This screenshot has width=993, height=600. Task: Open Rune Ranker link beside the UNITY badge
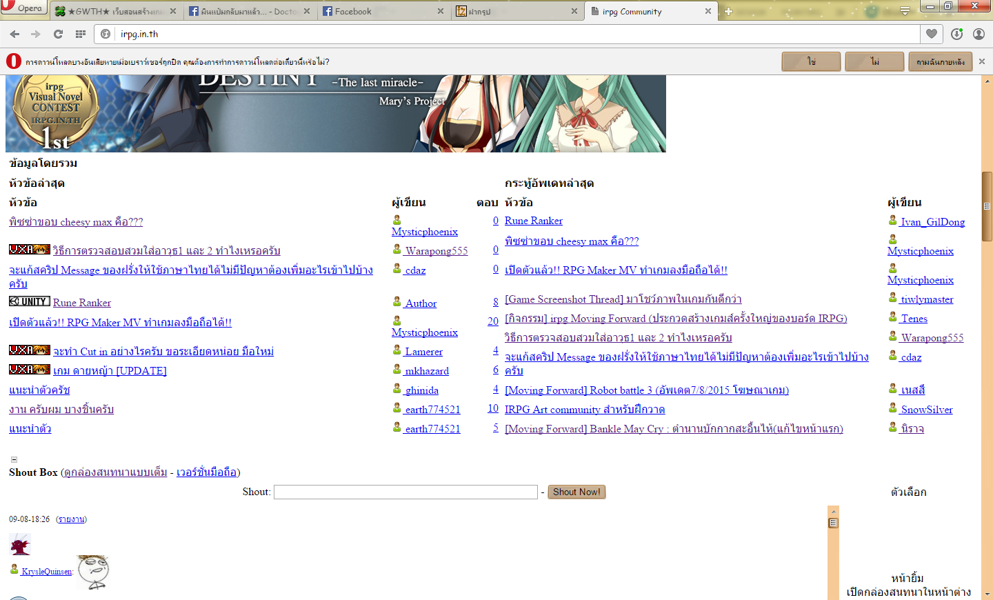[82, 303]
